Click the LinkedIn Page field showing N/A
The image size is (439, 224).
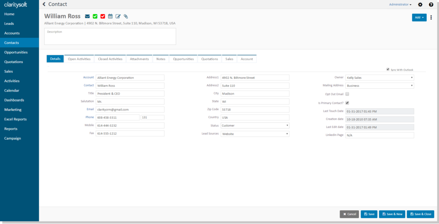380,135
